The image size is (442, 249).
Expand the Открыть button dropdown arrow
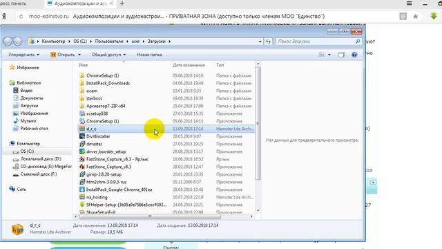(79, 55)
